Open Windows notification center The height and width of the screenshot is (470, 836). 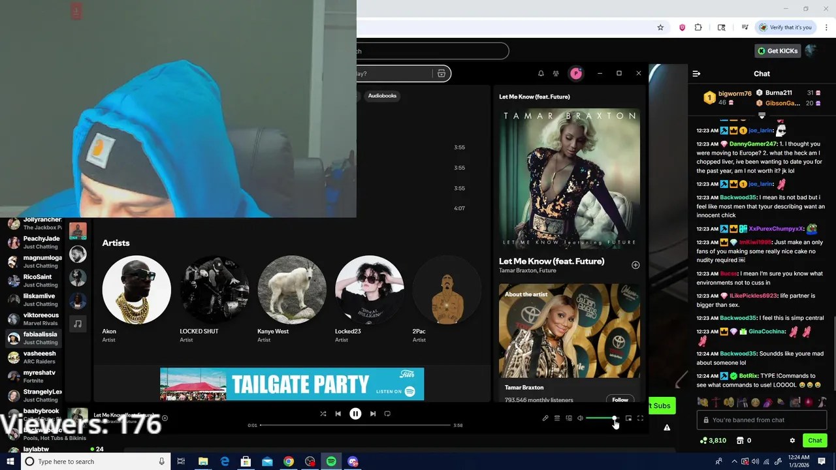tap(822, 462)
